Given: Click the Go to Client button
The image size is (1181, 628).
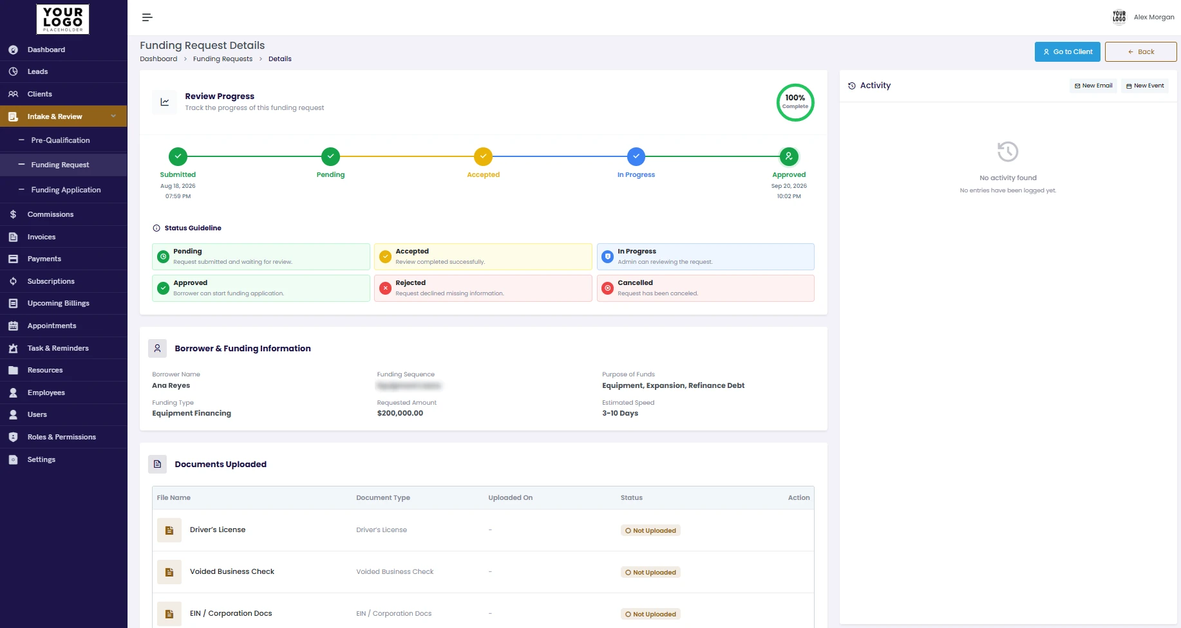Looking at the screenshot, I should [1067, 51].
